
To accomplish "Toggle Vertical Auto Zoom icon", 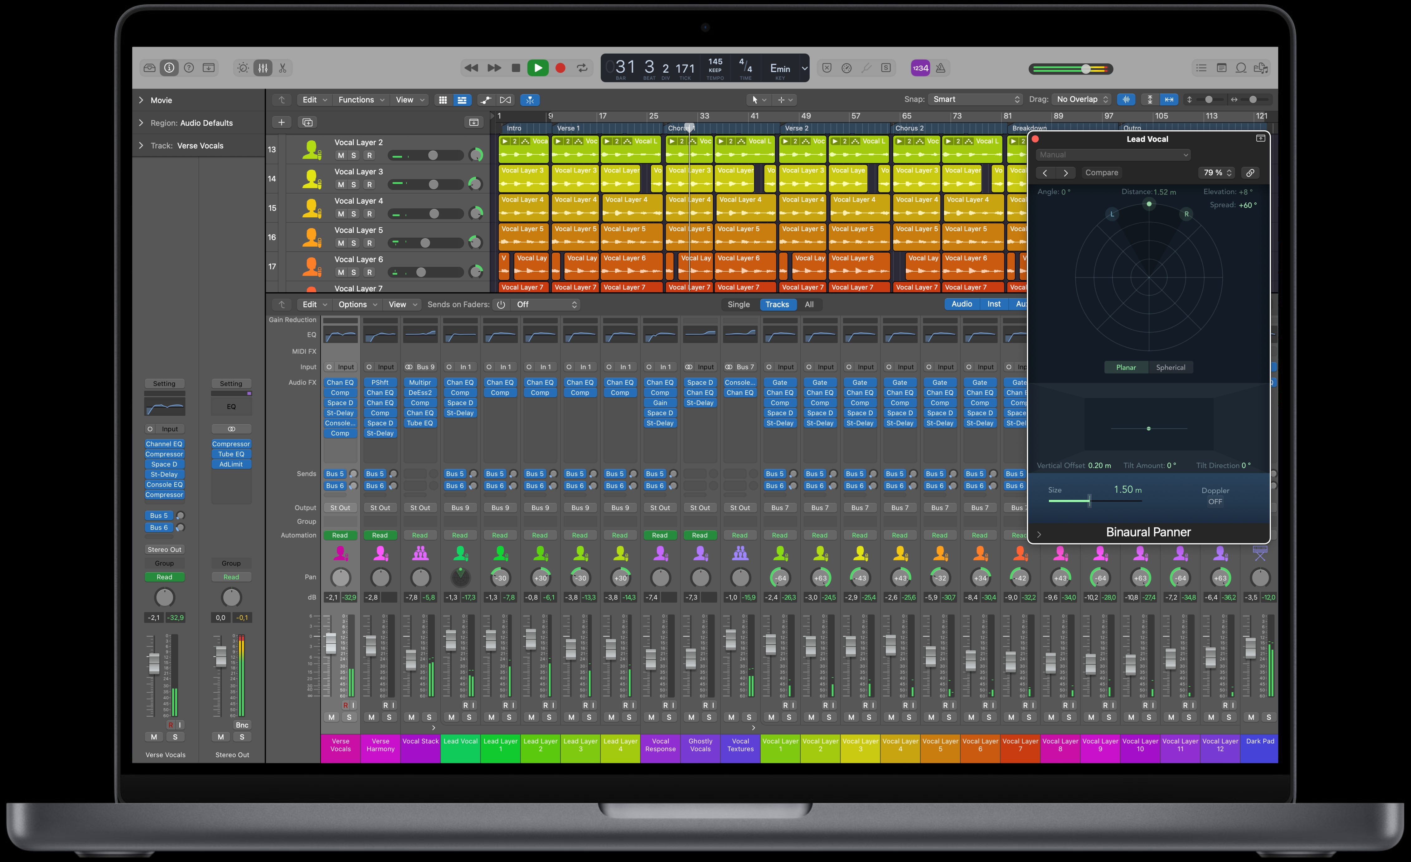I will 1150,99.
